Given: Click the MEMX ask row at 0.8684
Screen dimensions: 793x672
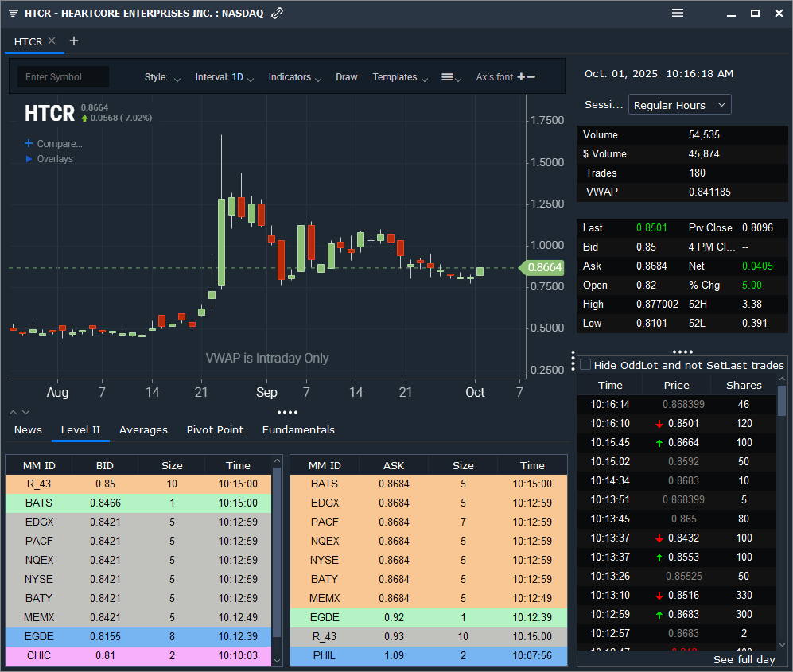Looking at the screenshot, I should [x=429, y=599].
